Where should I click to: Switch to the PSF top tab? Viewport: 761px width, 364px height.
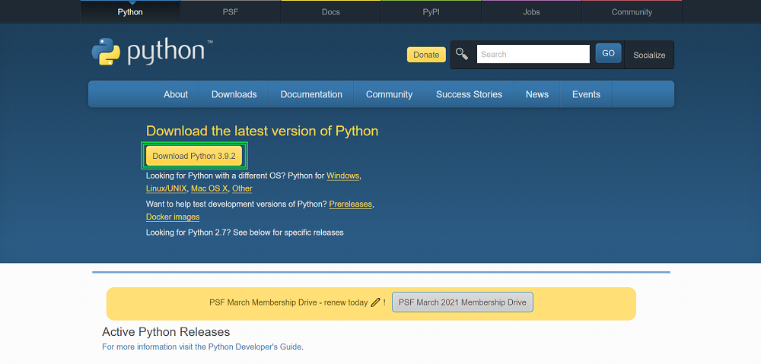click(x=231, y=12)
